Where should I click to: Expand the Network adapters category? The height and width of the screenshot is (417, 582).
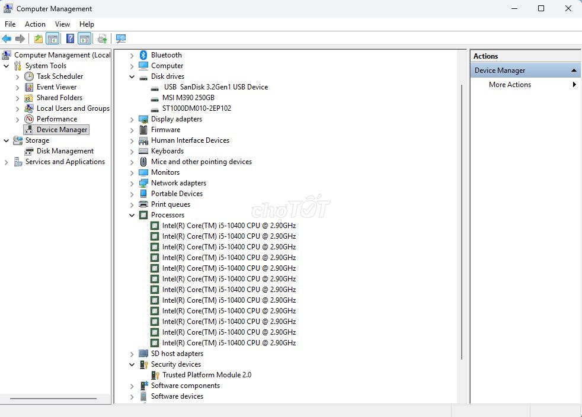point(132,184)
